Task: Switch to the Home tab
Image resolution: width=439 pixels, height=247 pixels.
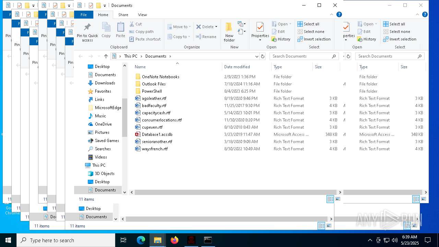Action: [x=103, y=15]
